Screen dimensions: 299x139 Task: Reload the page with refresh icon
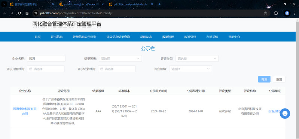(19, 13)
